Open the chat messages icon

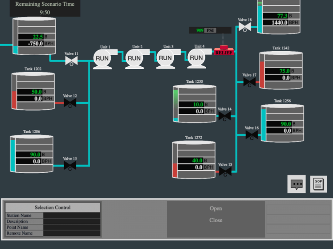click(x=297, y=184)
